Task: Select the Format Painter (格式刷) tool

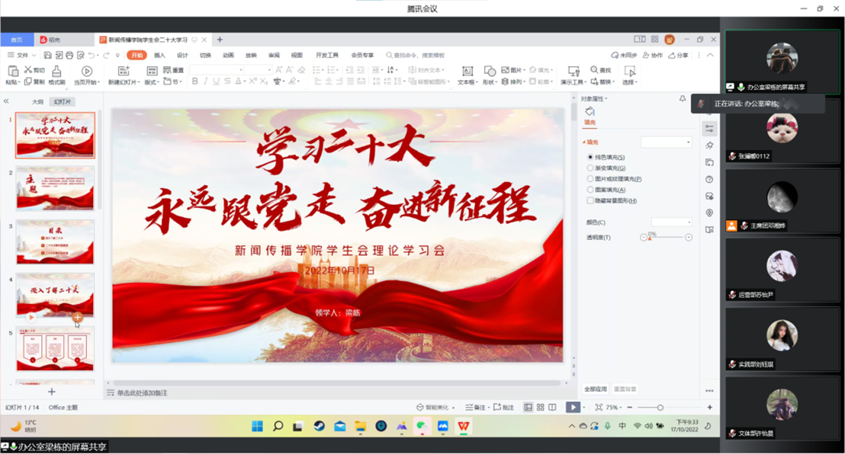Action: (56, 74)
